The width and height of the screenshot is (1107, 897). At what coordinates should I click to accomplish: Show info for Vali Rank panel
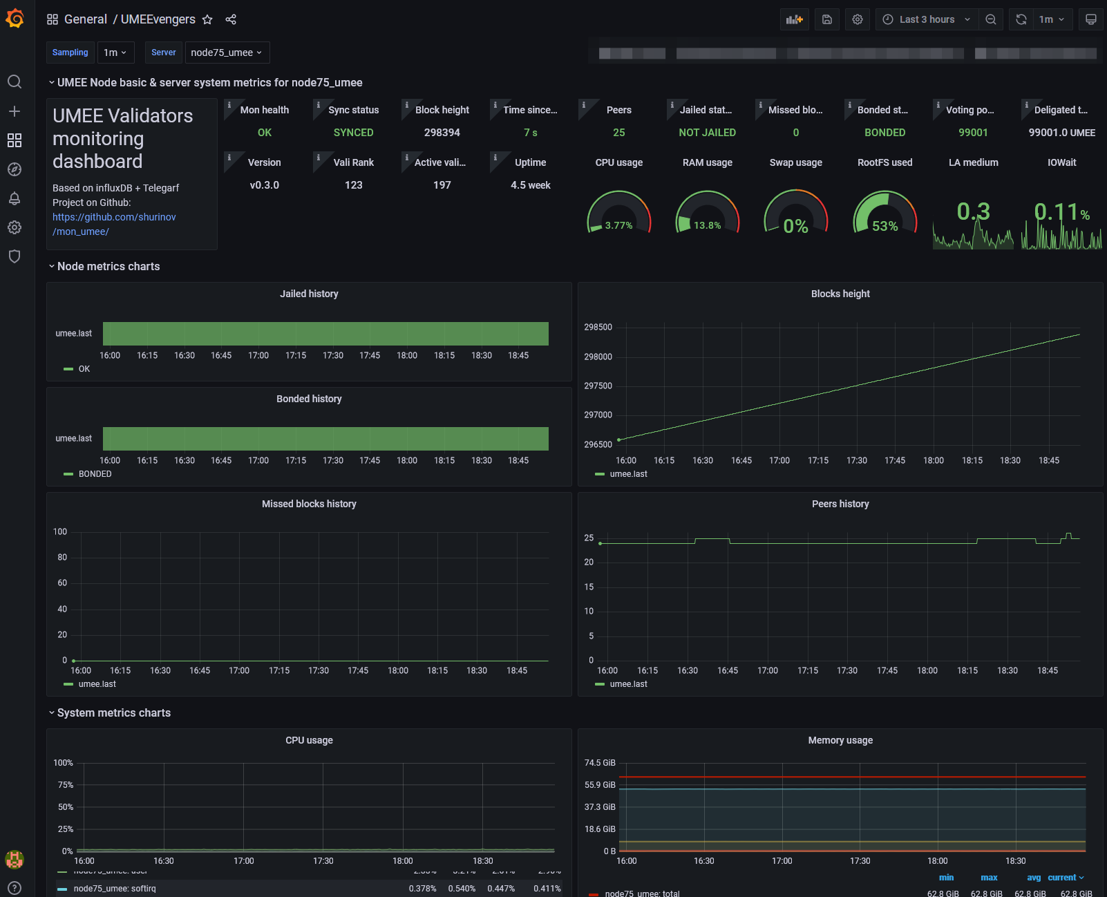tap(318, 158)
